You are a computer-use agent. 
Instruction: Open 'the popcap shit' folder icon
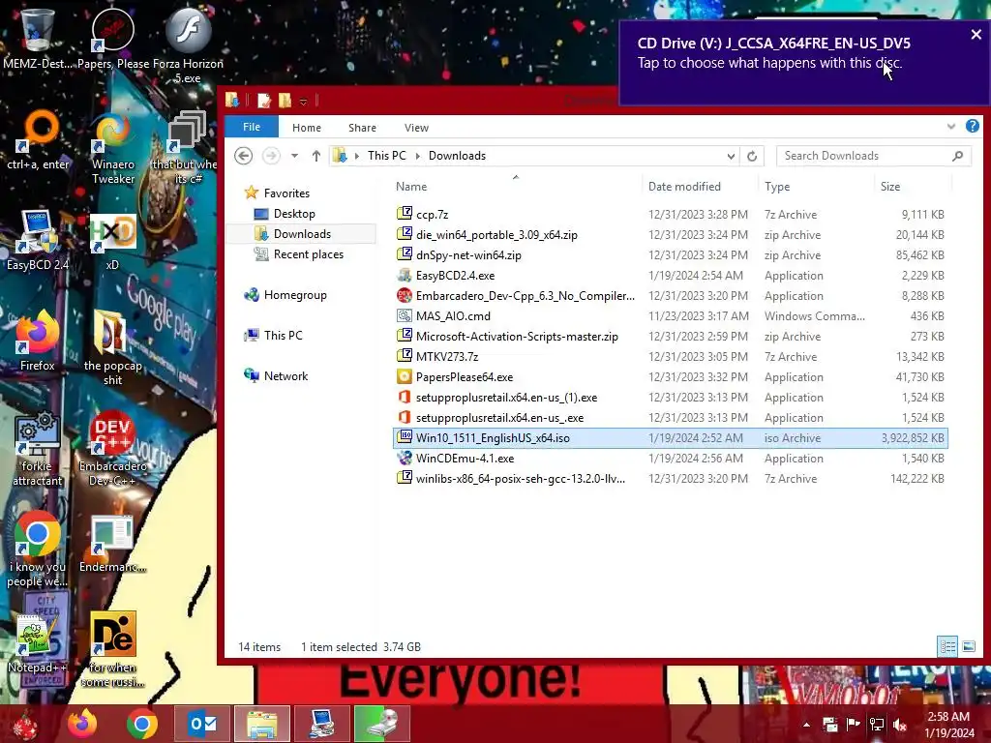click(112, 347)
